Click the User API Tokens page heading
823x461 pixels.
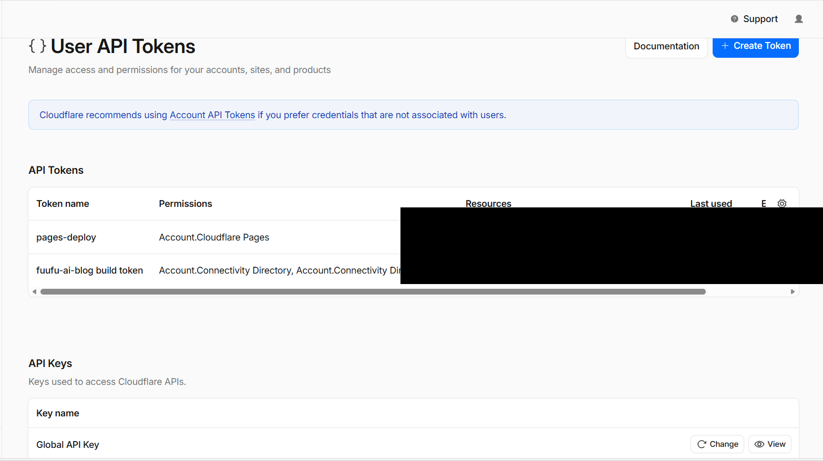click(x=123, y=47)
